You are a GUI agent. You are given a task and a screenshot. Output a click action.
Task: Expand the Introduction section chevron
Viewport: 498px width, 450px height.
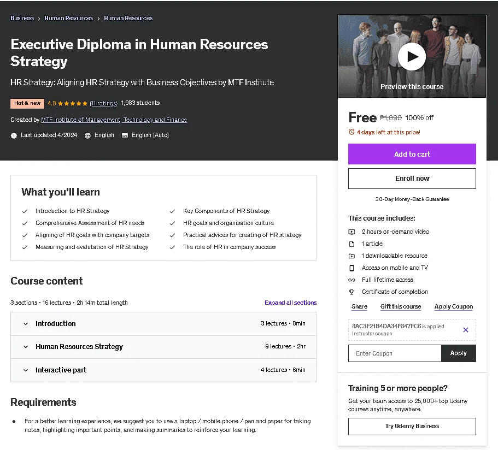click(x=26, y=324)
